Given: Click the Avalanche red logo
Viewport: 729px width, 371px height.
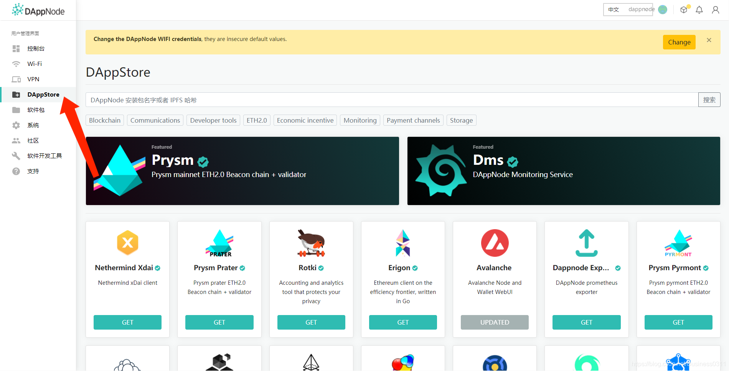Looking at the screenshot, I should [x=495, y=243].
